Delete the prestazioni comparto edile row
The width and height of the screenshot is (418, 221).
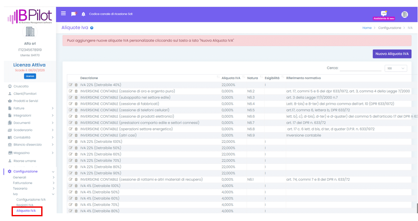(x=76, y=123)
